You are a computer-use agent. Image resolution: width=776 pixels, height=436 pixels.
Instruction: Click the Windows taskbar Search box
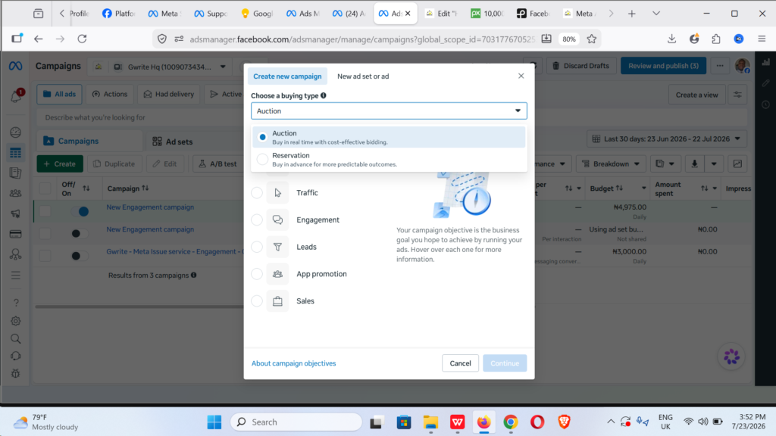(x=296, y=422)
